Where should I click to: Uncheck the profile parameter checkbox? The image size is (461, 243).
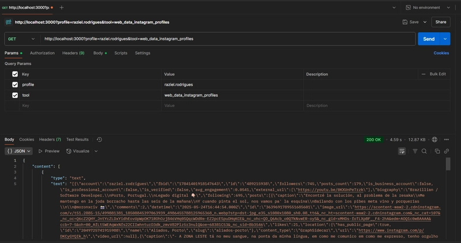(15, 85)
